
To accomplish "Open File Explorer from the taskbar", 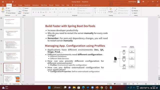I will pos(74,87).
